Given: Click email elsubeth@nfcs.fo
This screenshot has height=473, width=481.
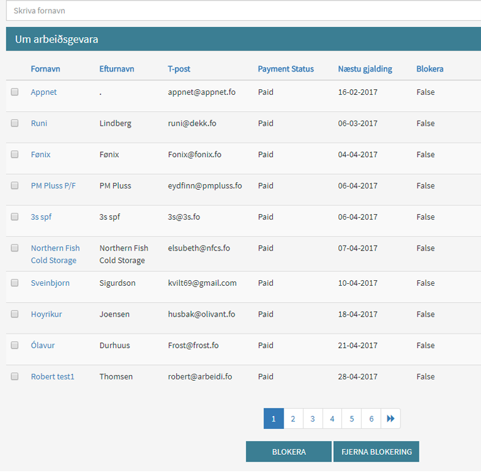Looking at the screenshot, I should coord(199,248).
